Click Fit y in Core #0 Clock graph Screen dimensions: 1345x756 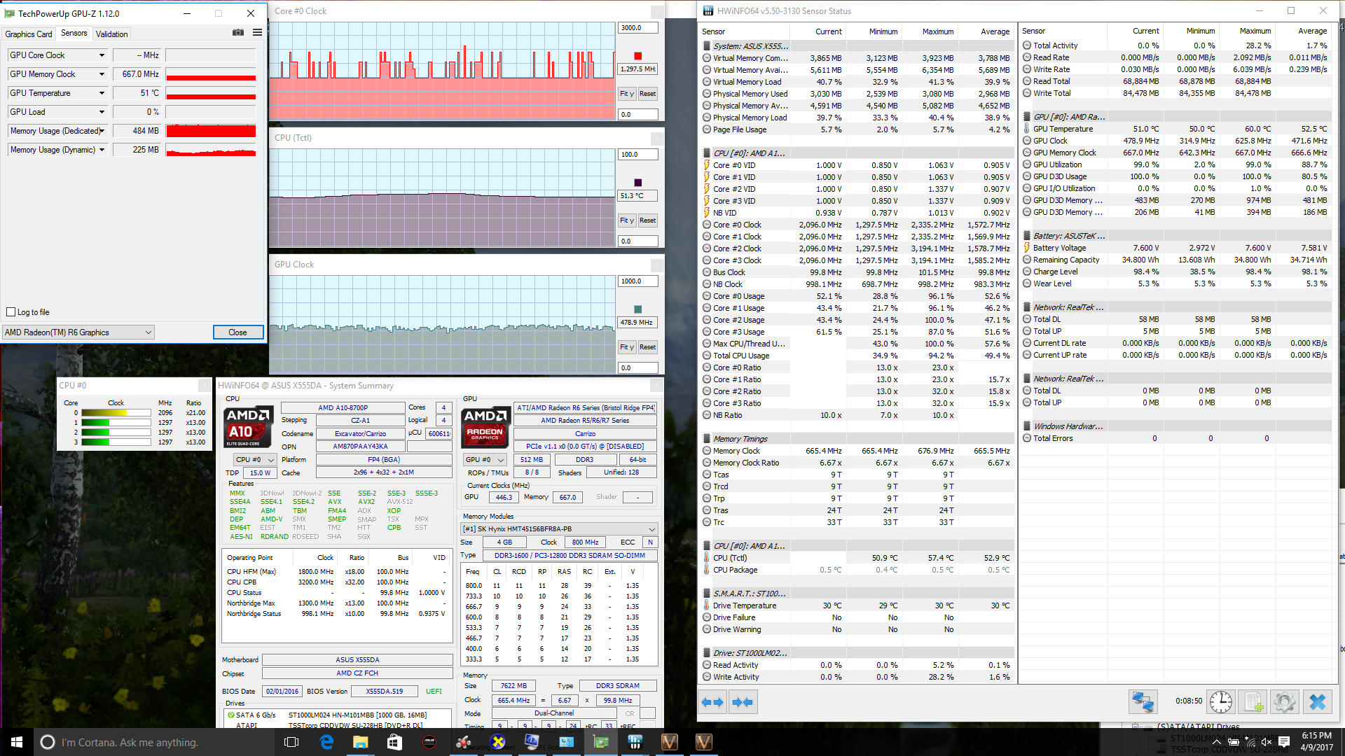click(x=627, y=94)
